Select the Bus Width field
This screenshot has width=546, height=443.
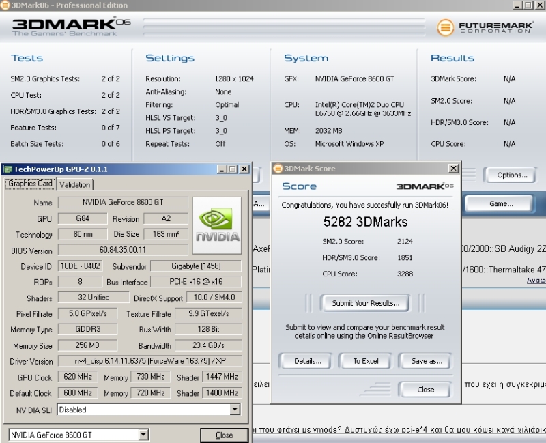[x=208, y=329]
